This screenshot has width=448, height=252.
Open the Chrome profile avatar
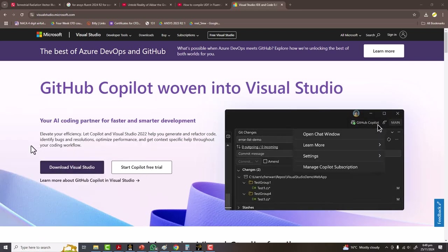(434, 15)
